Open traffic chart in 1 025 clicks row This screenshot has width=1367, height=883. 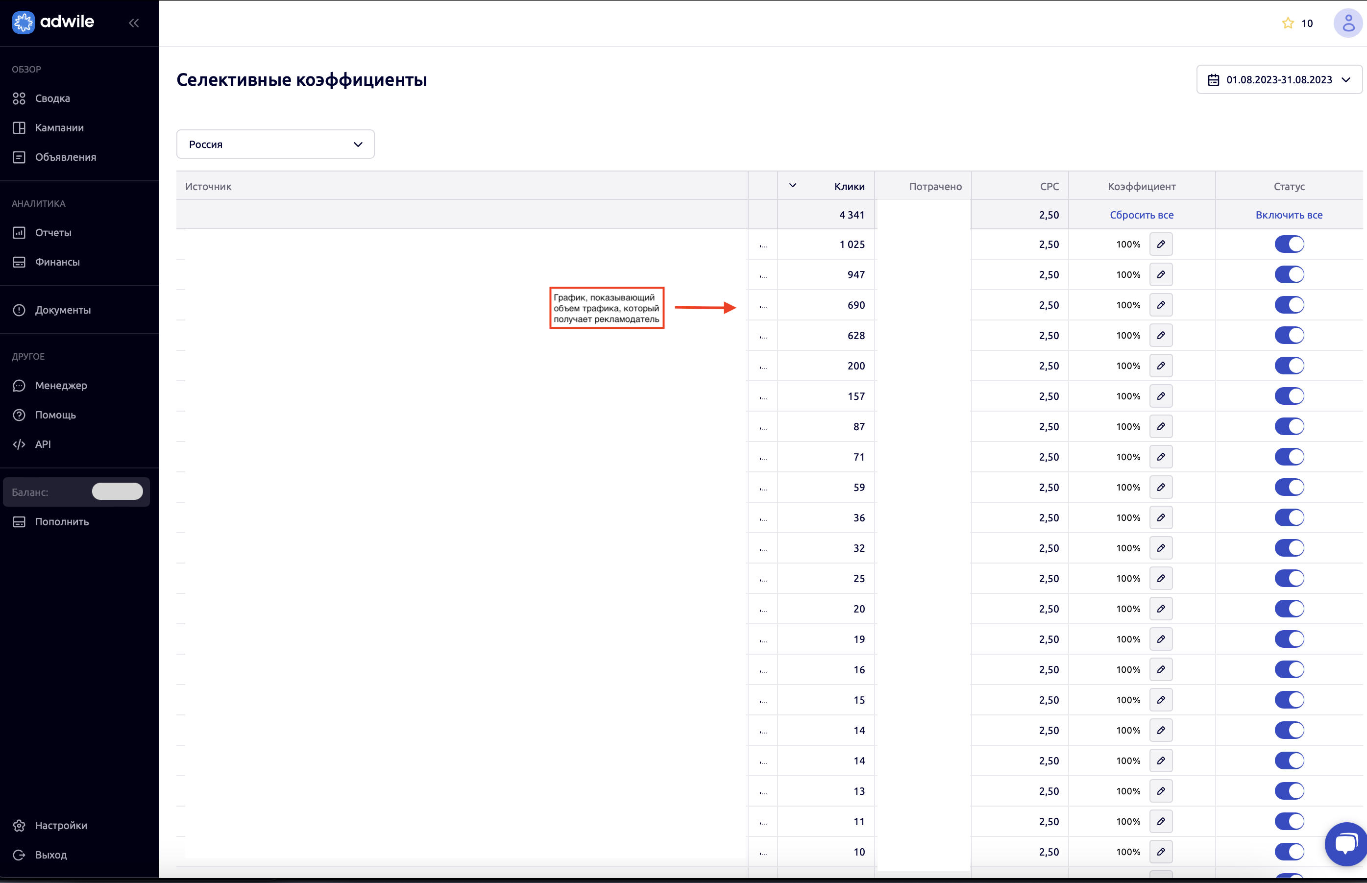pos(763,245)
